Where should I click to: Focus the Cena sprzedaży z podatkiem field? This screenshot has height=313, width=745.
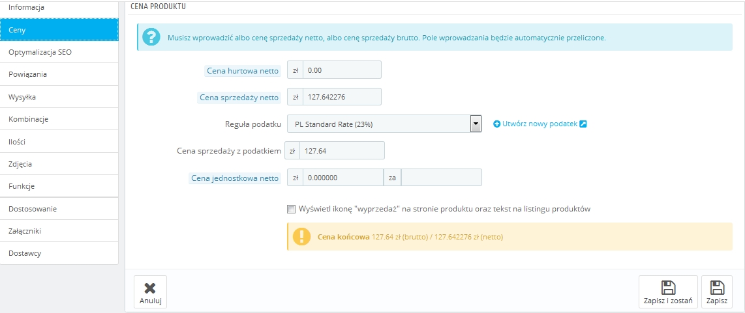click(344, 151)
